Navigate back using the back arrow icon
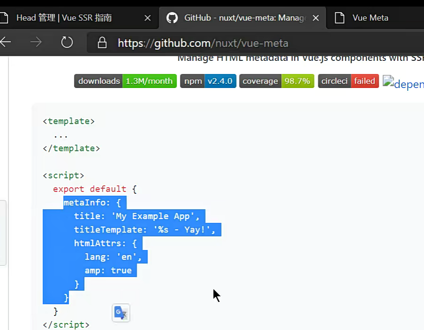Viewport: 424px width, 330px height. [x=7, y=42]
